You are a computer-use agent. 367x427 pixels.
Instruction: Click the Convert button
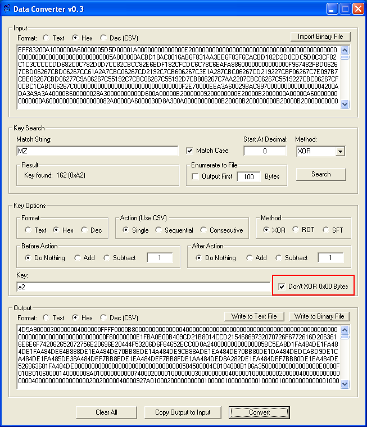coord(259,412)
